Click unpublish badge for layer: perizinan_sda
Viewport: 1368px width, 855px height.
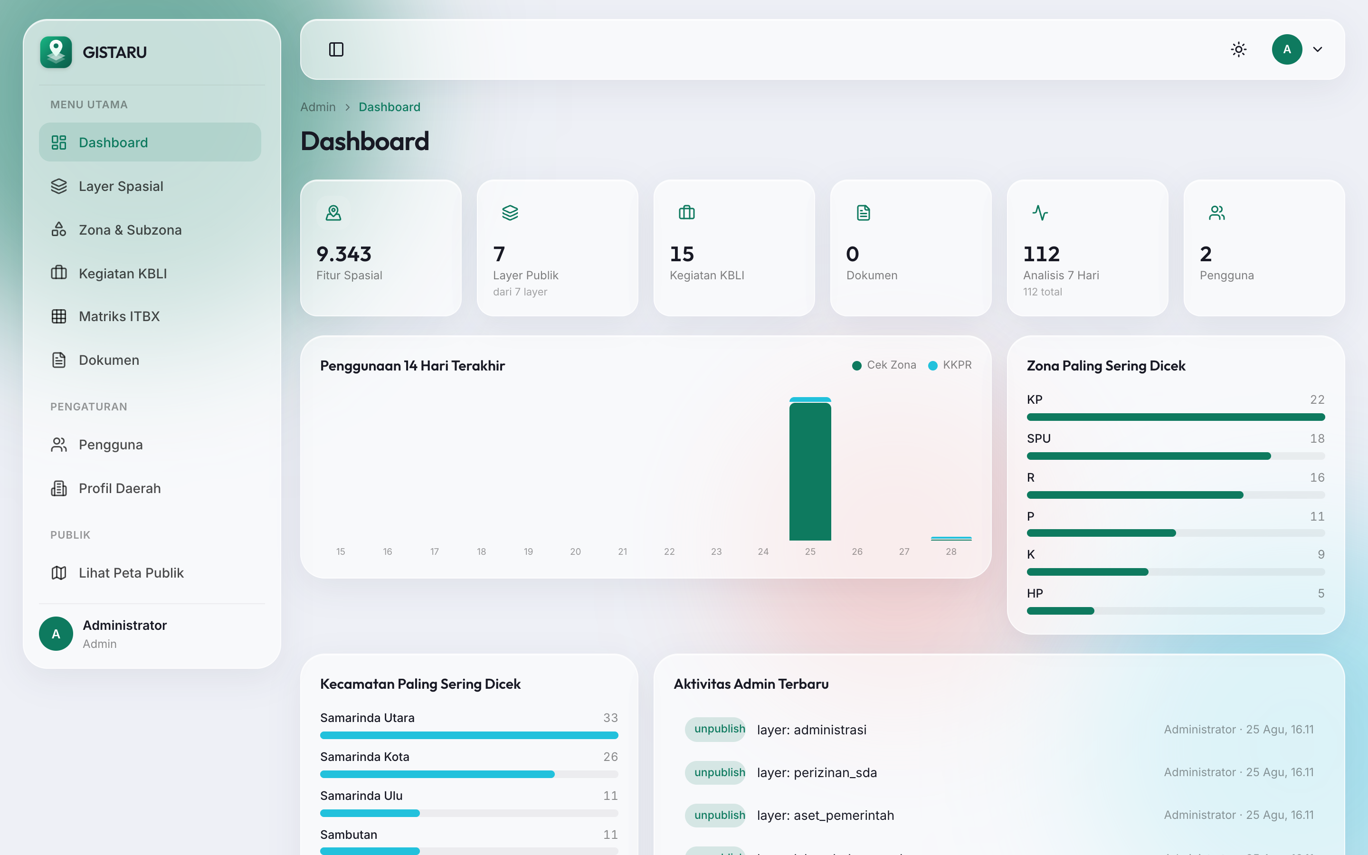tap(715, 772)
